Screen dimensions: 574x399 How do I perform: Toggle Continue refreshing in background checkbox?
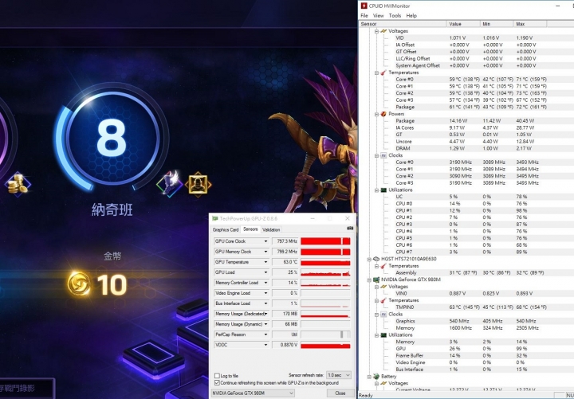pyautogui.click(x=217, y=382)
